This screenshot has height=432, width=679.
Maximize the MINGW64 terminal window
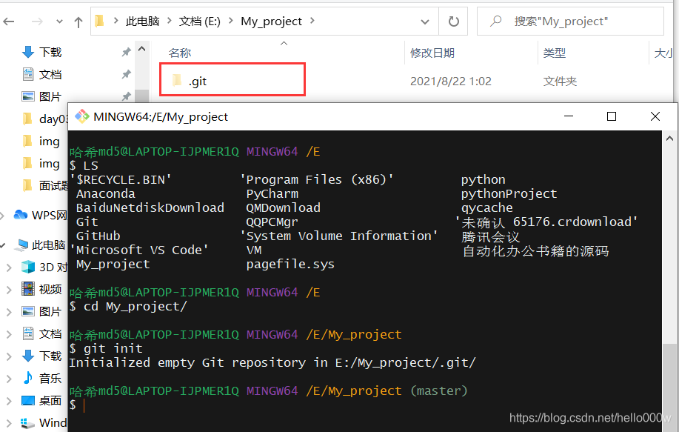[612, 116]
